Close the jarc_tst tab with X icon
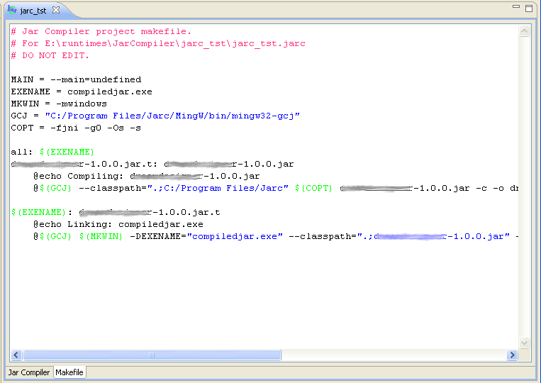Image resolution: width=541 pixels, height=383 pixels. [56, 11]
